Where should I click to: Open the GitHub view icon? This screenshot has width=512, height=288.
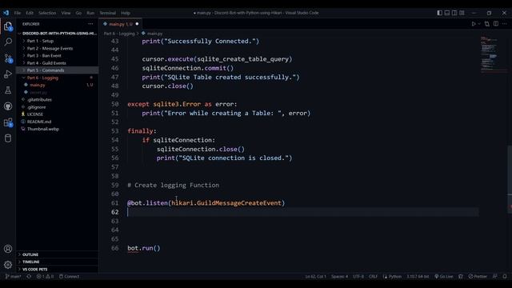(8, 106)
